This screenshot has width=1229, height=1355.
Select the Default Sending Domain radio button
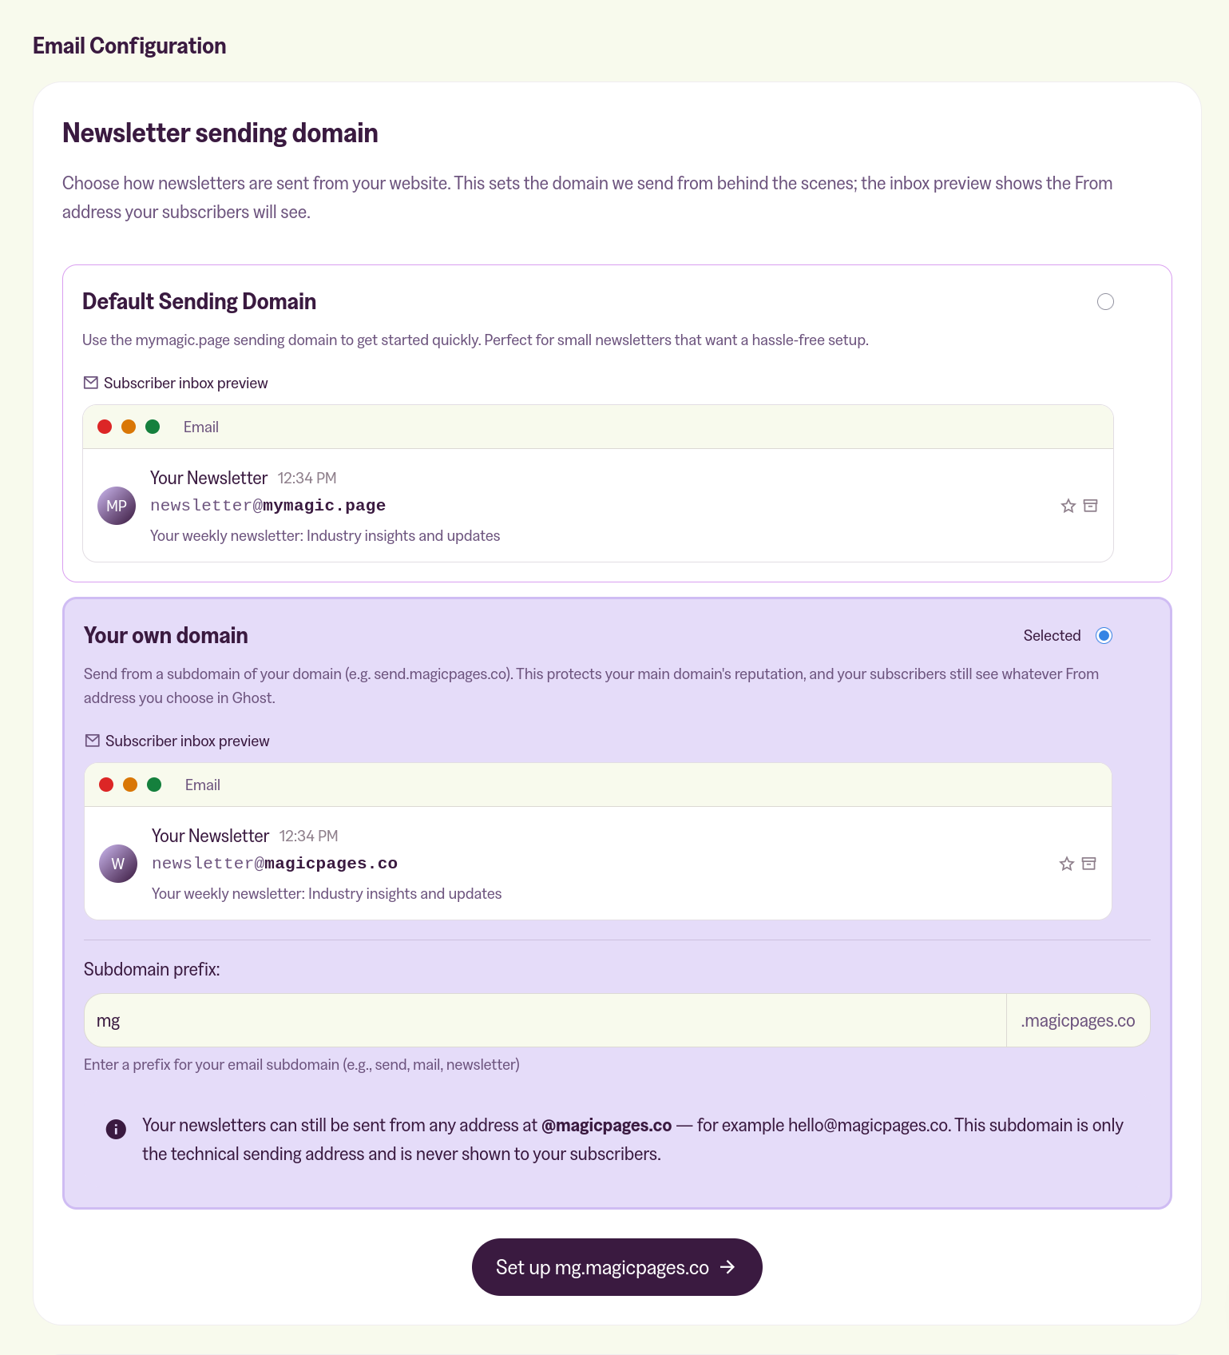tap(1105, 301)
